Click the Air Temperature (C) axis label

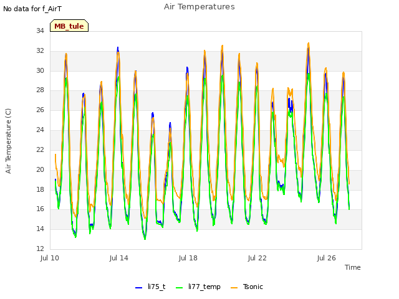coord(8,141)
